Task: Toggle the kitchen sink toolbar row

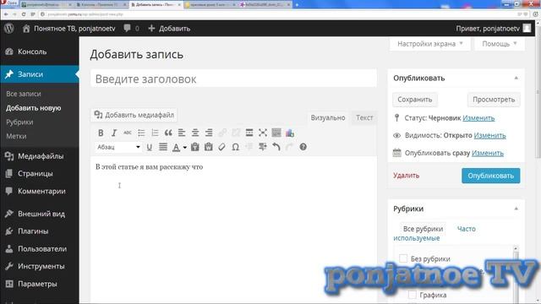Action: pyautogui.click(x=276, y=133)
